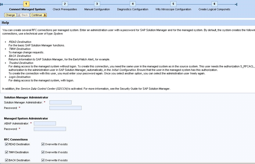This screenshot has width=255, height=164.
Task: Uncheck the TMW Destination checkbox
Action: point(6,152)
